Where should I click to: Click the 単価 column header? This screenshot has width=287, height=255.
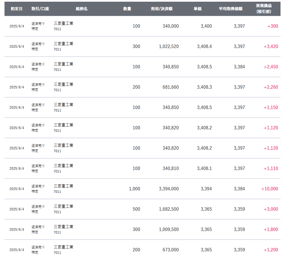tap(198, 9)
